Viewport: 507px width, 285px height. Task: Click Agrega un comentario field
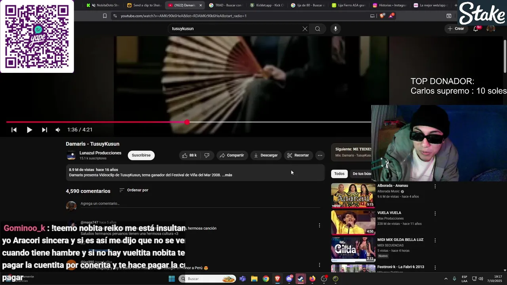coord(200,203)
